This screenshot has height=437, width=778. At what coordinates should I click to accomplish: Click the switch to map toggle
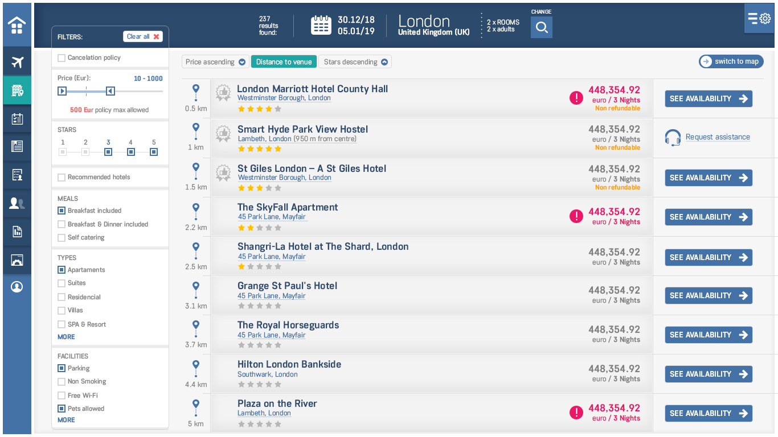click(731, 61)
